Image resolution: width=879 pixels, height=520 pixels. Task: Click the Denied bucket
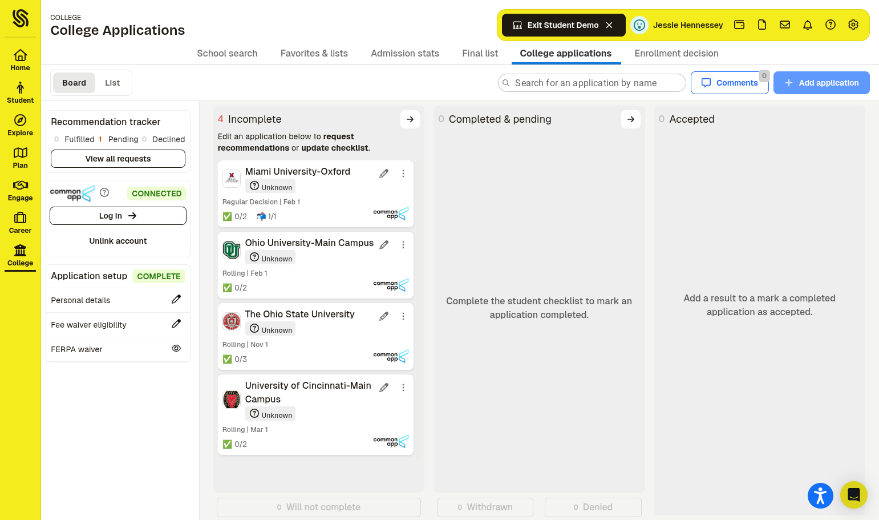[x=593, y=507]
